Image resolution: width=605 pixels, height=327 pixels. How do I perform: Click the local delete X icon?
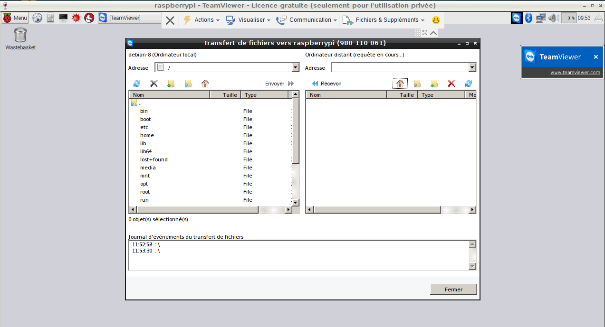pyautogui.click(x=154, y=84)
